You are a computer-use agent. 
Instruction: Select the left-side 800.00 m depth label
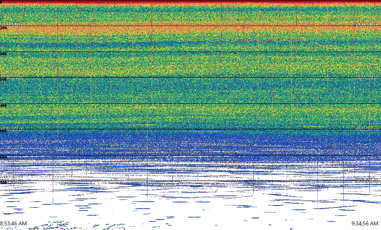12,24
